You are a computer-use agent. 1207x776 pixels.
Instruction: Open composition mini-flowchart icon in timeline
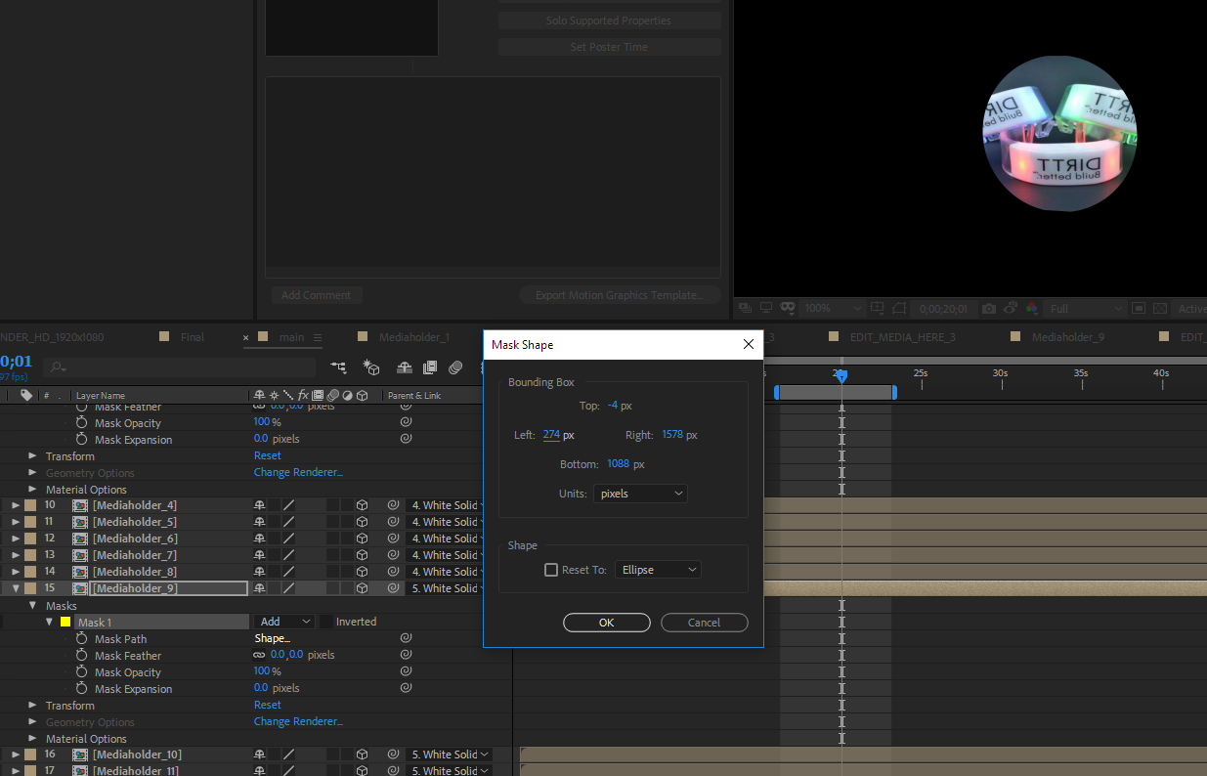[339, 367]
